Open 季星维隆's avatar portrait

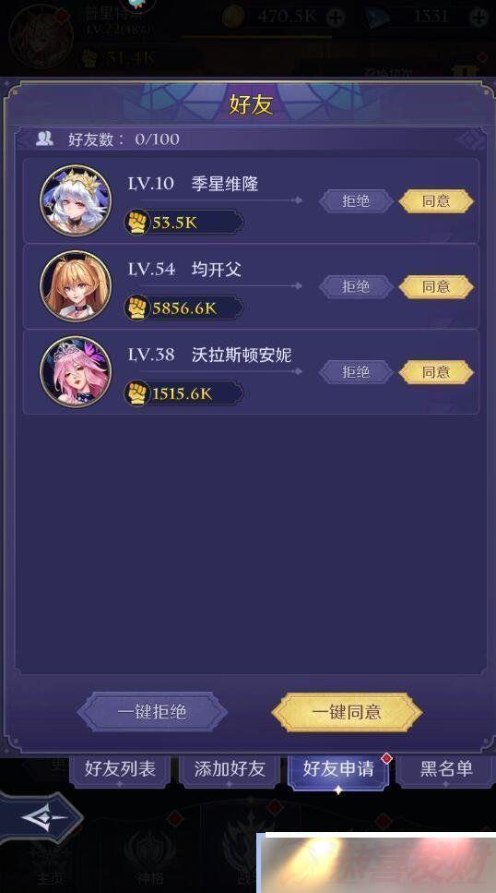click(75, 200)
